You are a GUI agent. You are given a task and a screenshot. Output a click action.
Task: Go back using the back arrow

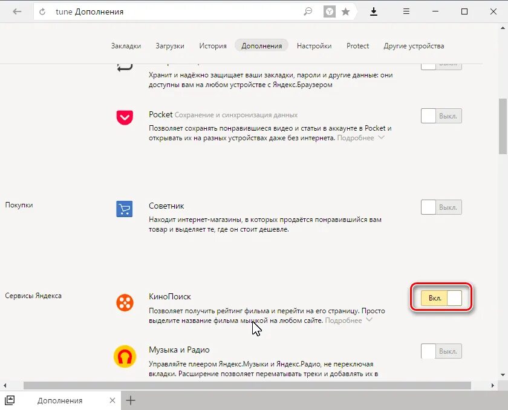[17, 11]
